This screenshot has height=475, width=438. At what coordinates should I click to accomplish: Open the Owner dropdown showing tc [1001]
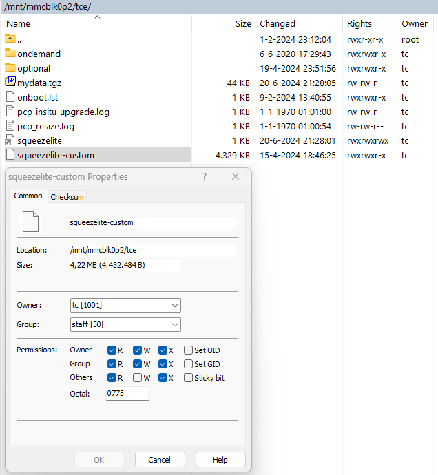point(125,306)
